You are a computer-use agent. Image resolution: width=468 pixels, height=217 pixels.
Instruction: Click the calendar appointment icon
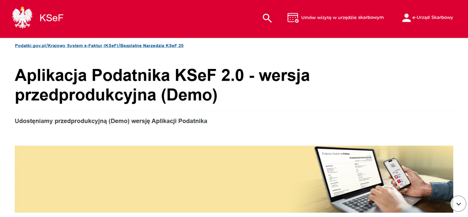[293, 18]
